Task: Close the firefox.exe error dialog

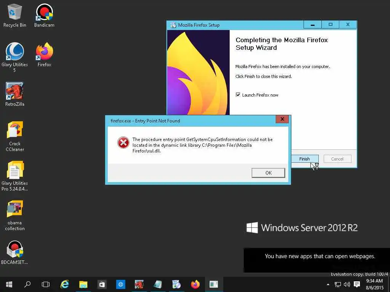Action: point(282,119)
